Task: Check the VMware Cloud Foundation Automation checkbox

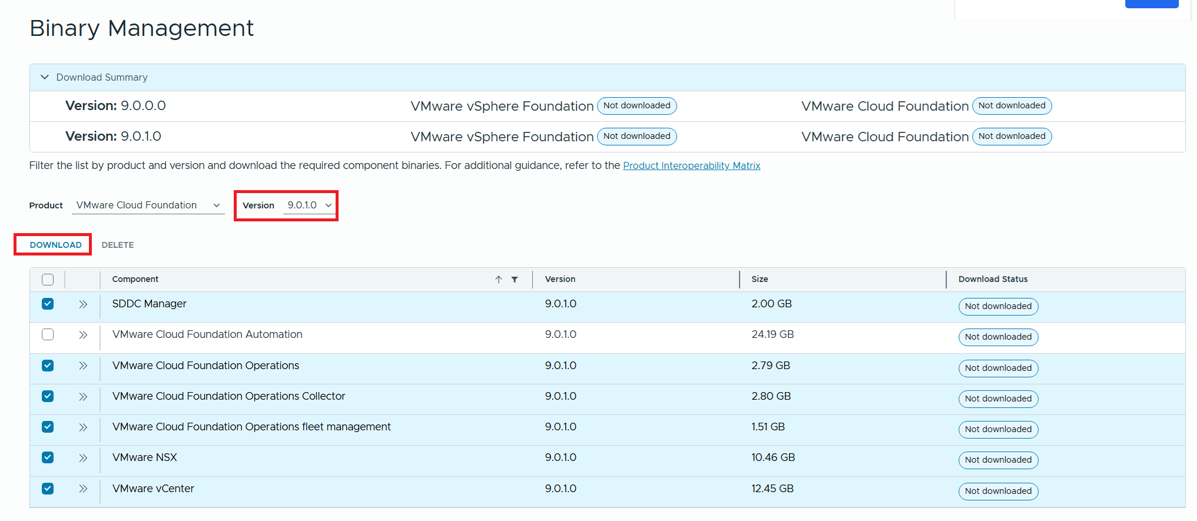Action: tap(48, 334)
